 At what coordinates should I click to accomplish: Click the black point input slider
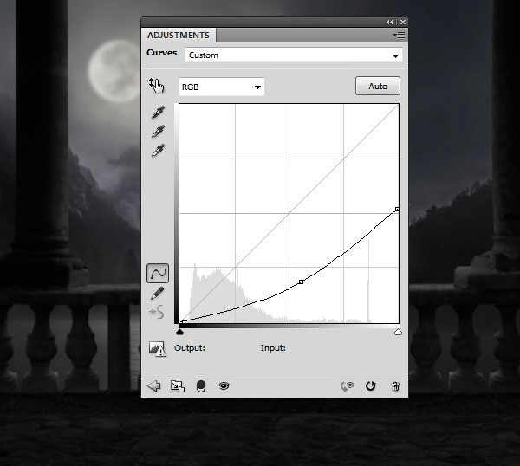[179, 332]
